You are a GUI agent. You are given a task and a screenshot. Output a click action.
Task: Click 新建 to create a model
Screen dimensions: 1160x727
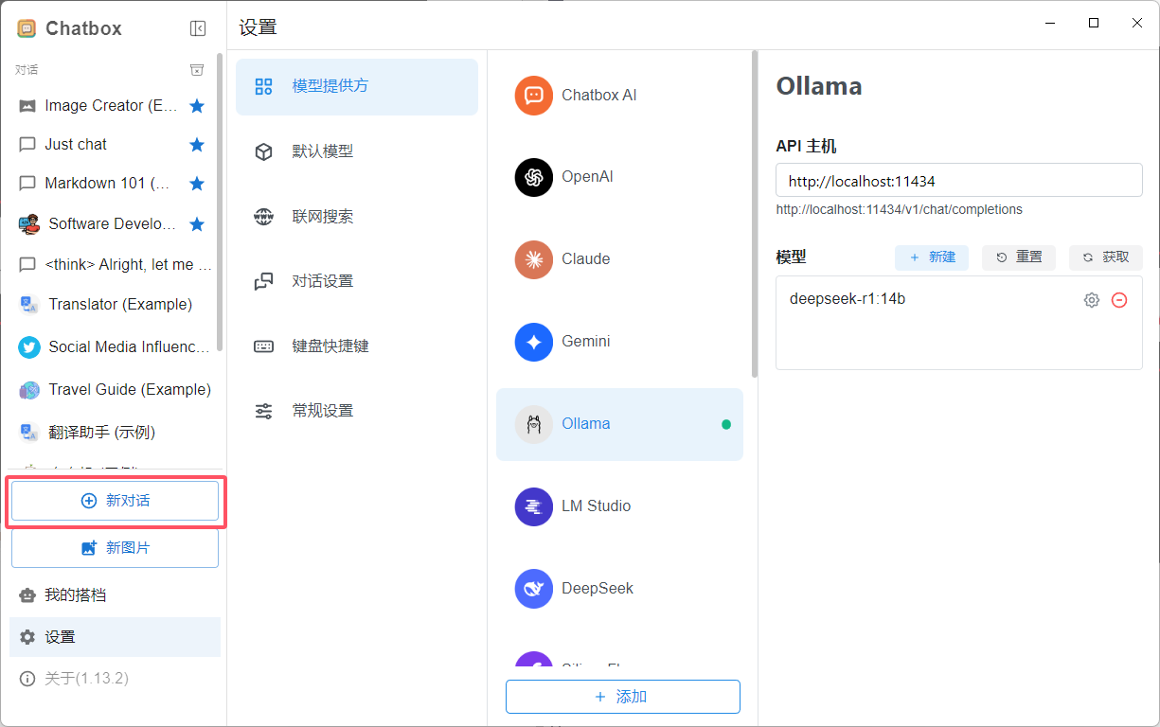(932, 257)
